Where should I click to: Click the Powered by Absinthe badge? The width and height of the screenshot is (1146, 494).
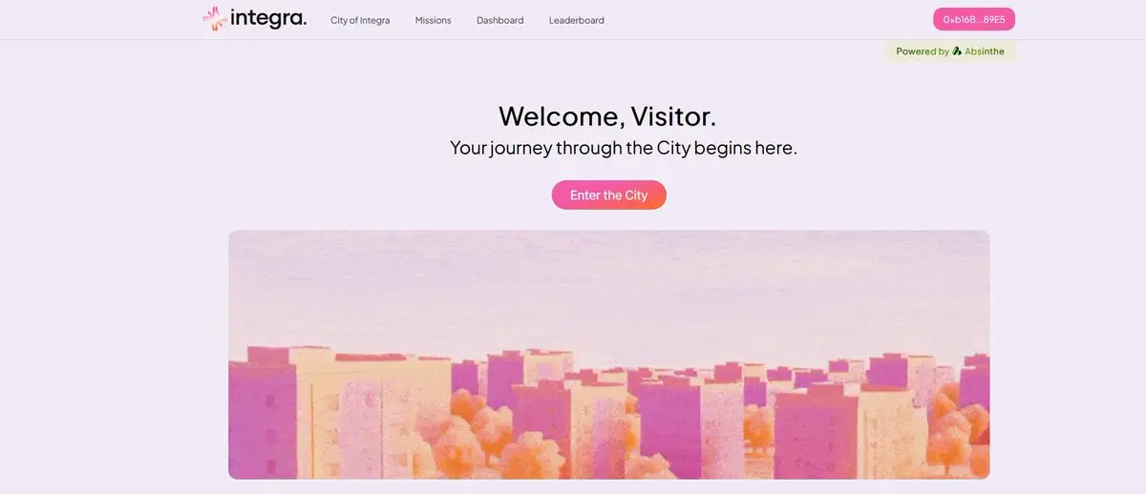point(950,51)
